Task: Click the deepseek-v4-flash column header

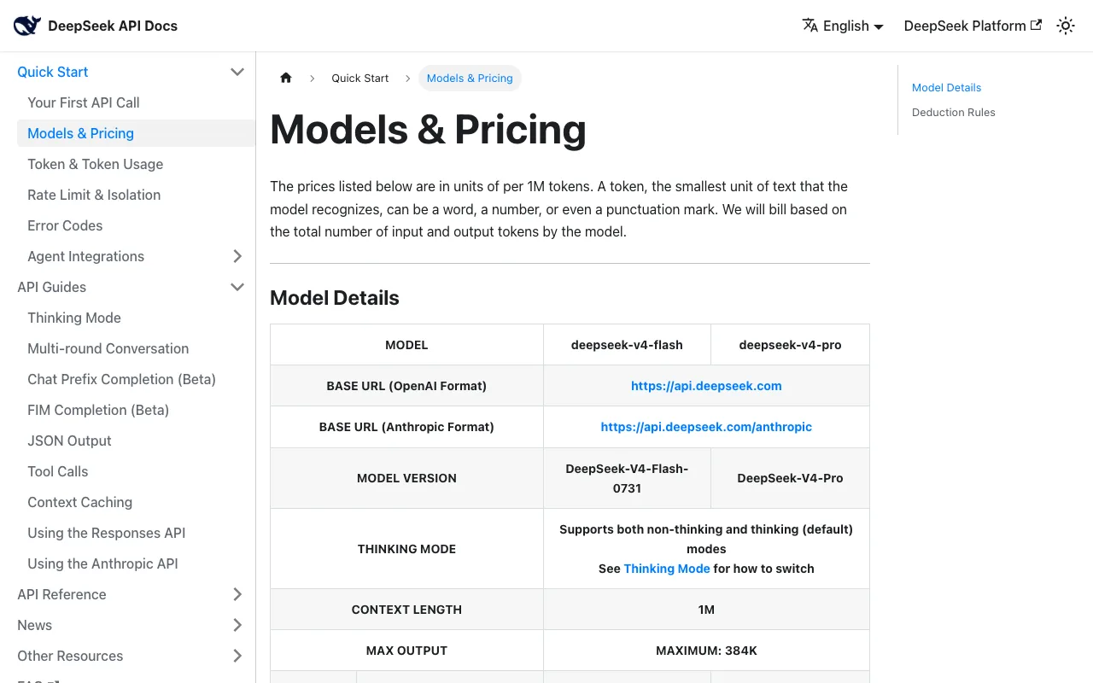Action: [627, 345]
